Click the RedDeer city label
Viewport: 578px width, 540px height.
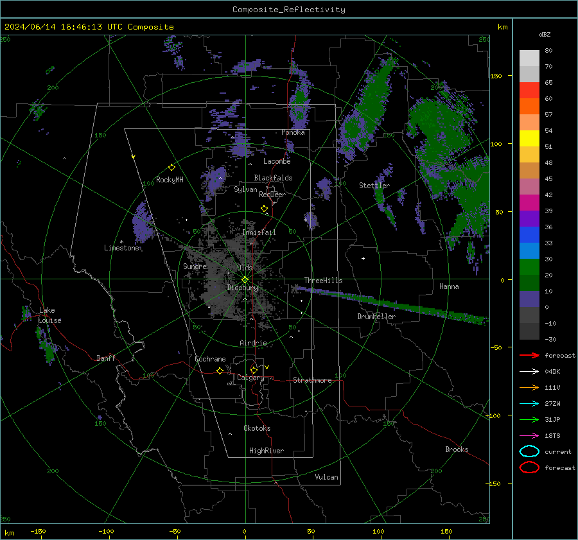(272, 195)
